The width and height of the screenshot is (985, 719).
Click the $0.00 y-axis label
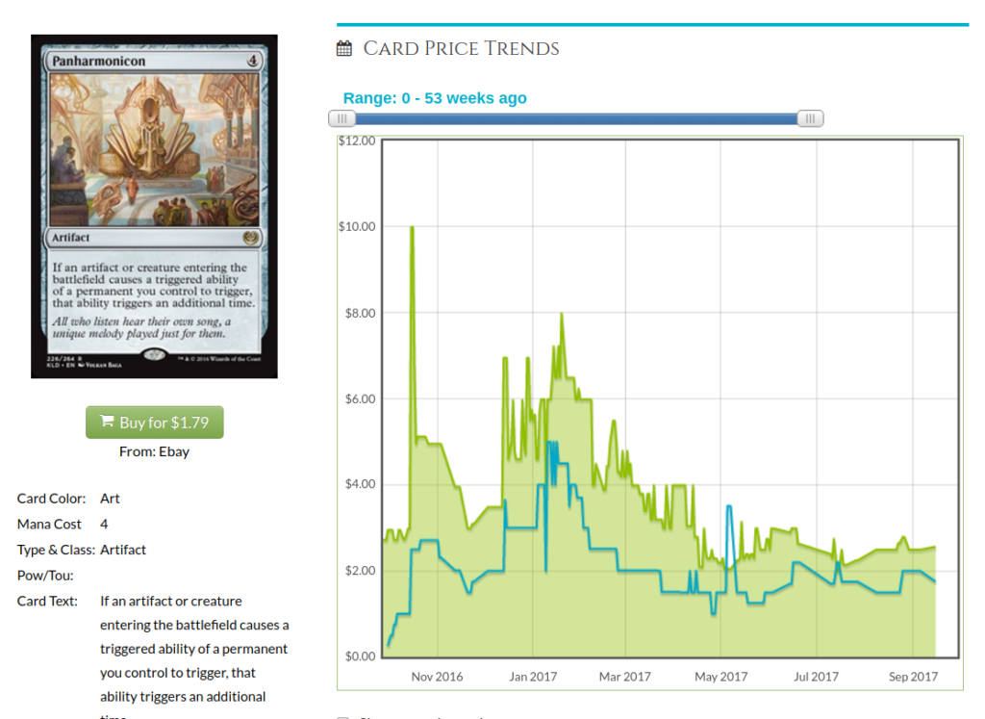(x=360, y=656)
